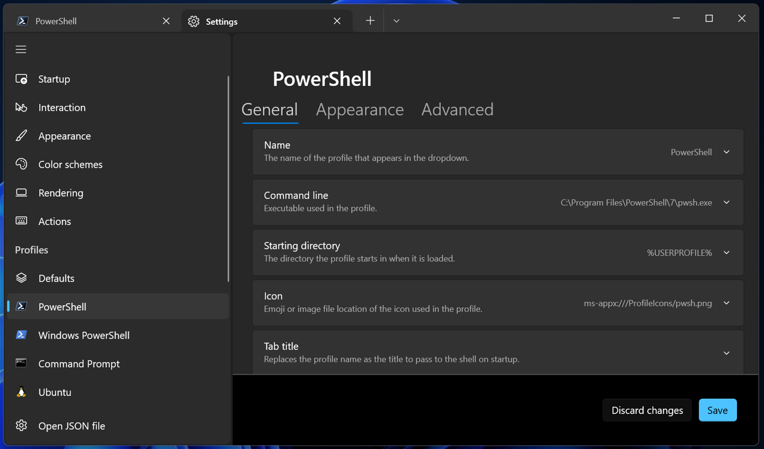Open the new tab profile dropdown arrow
764x449 pixels.
coord(396,21)
